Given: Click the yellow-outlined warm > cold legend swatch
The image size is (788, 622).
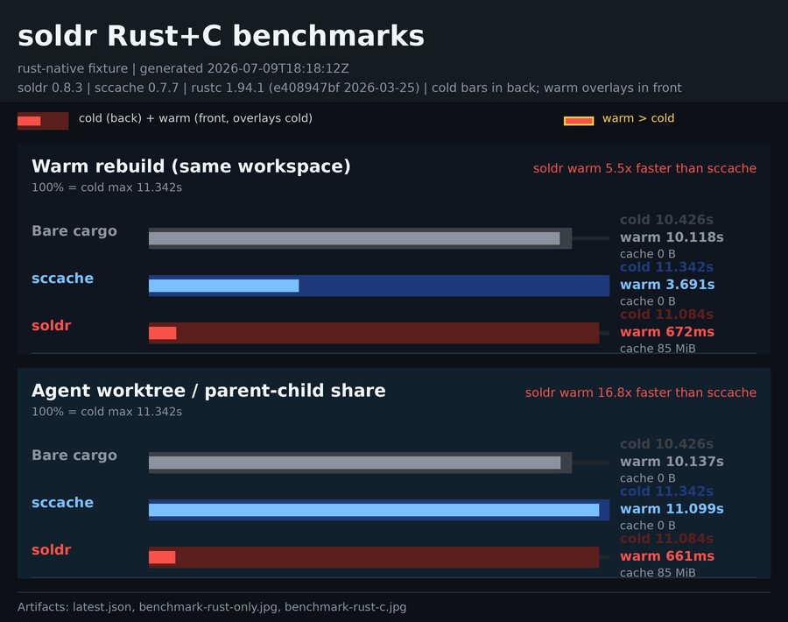Looking at the screenshot, I should (x=579, y=121).
